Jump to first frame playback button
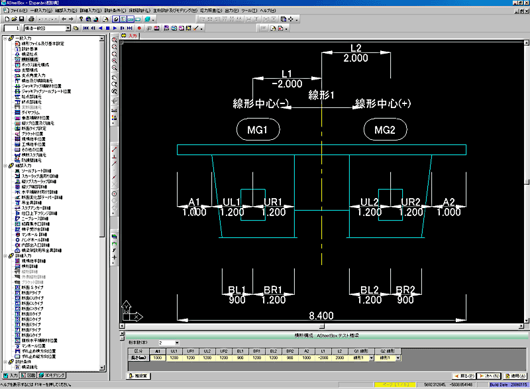Screen dimensions: 530x389 [86, 28]
